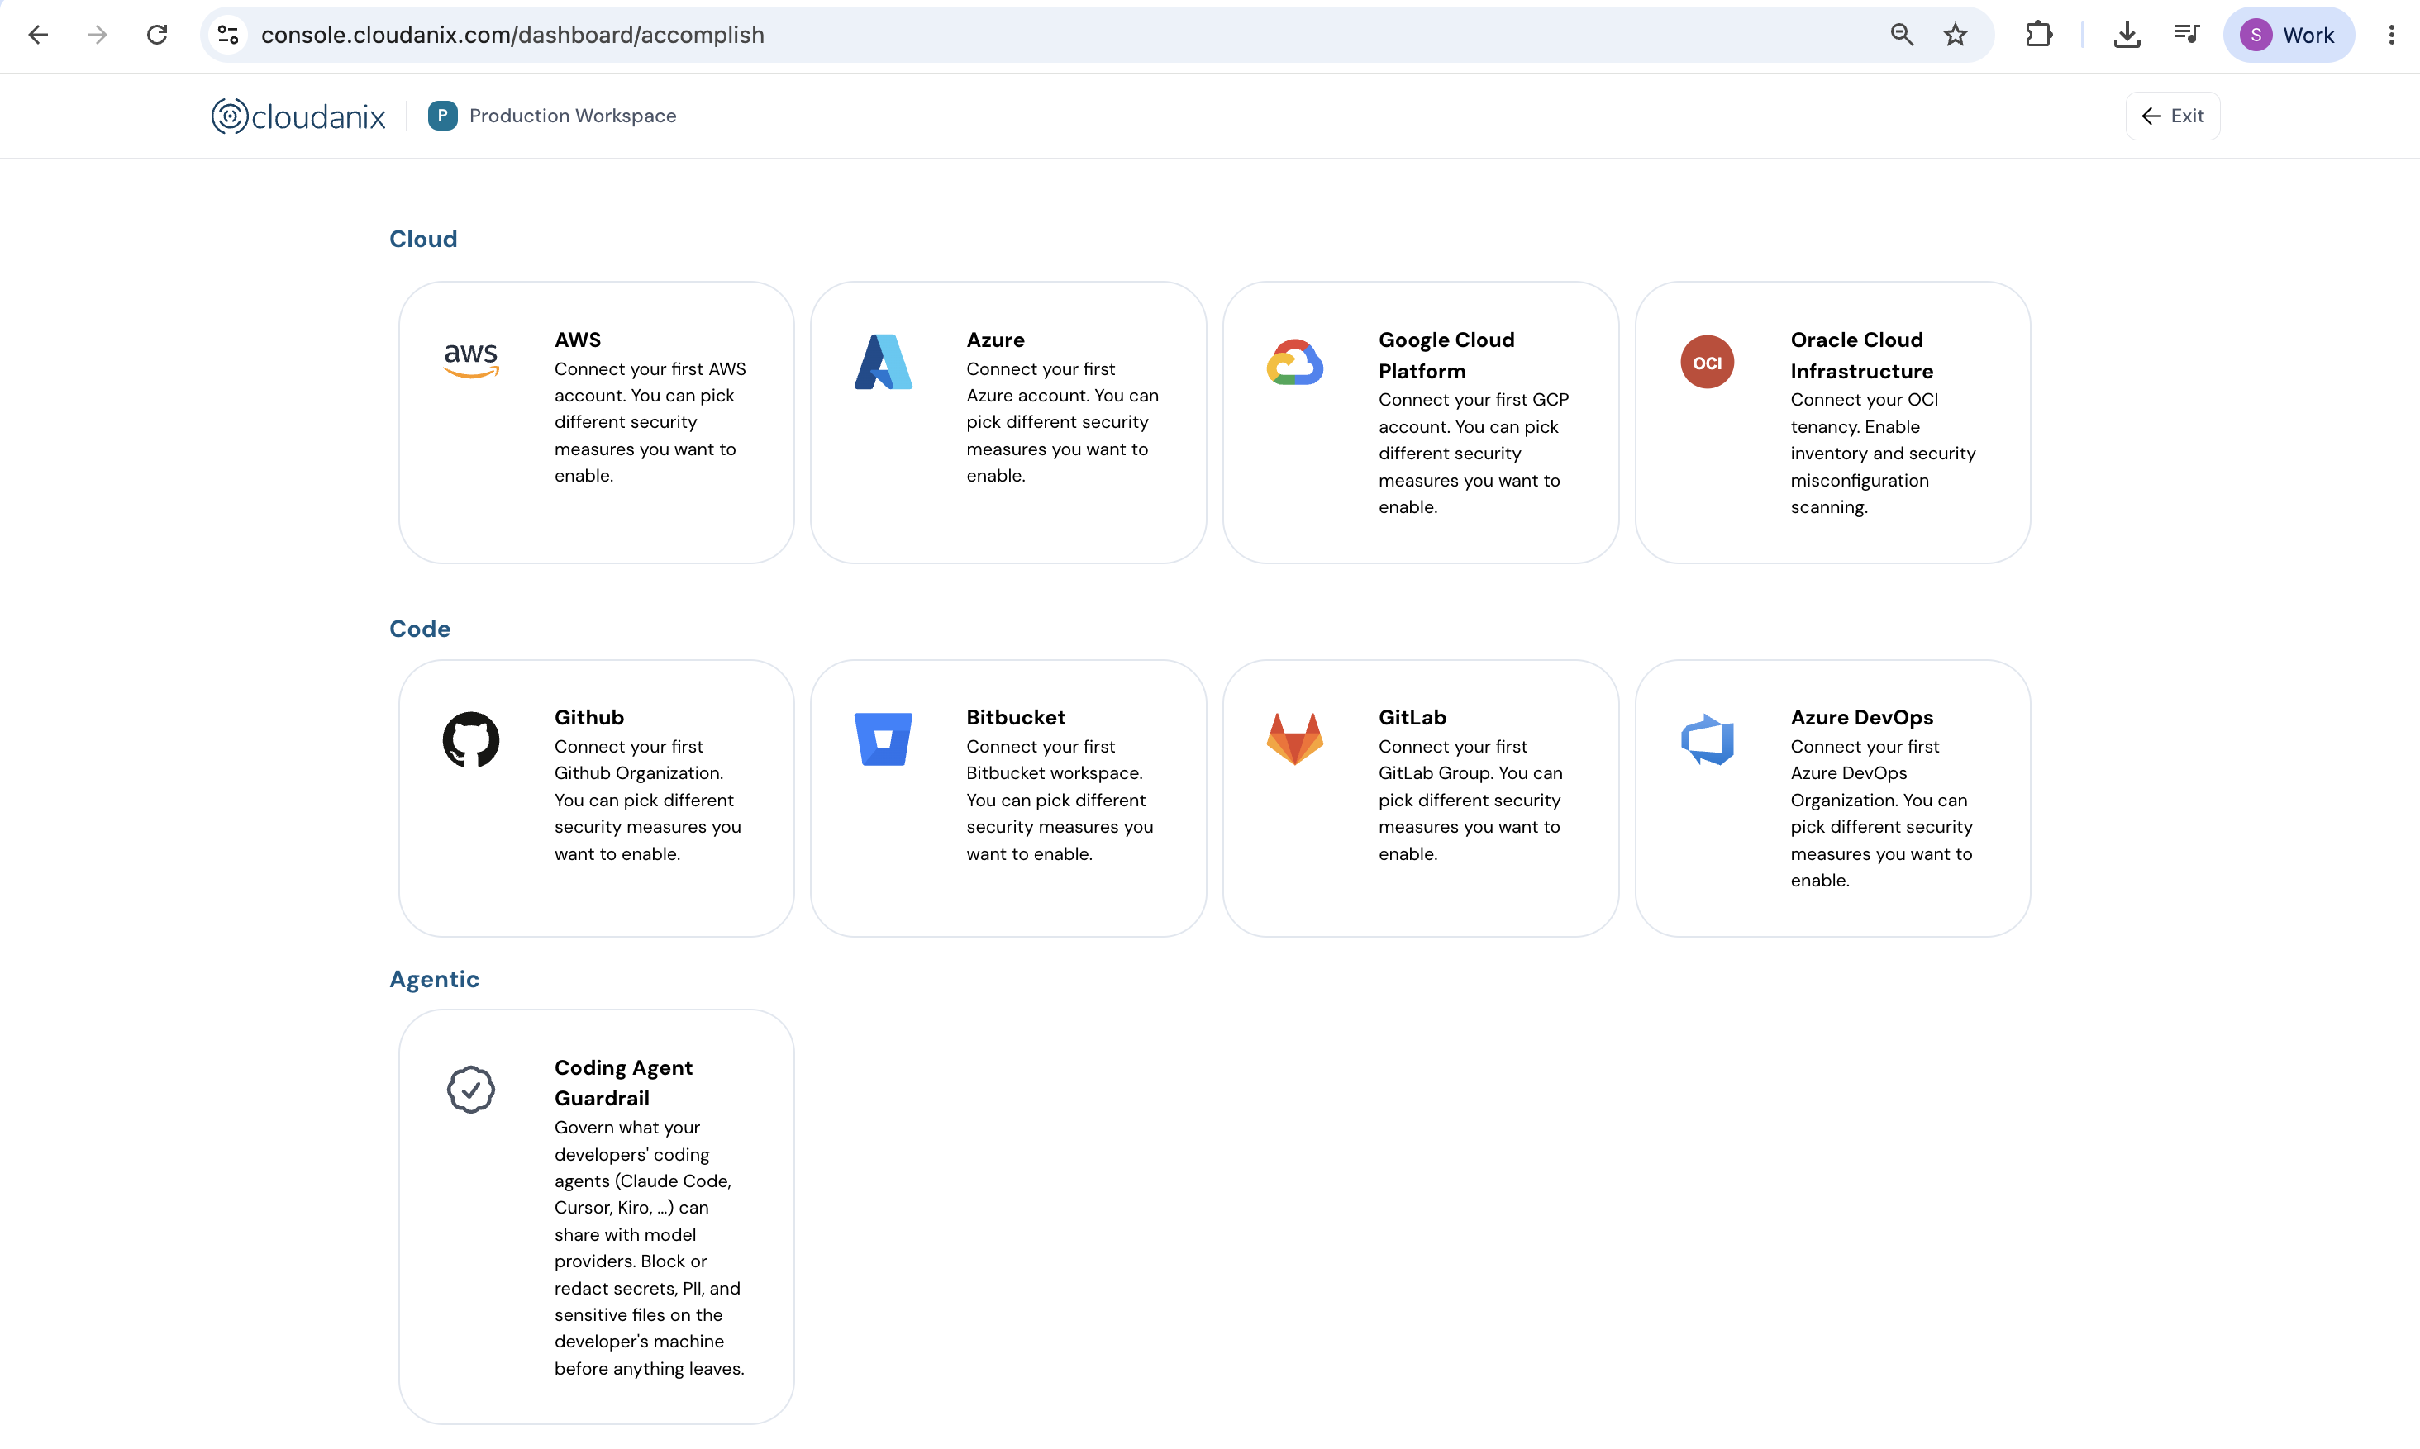The image size is (2420, 1449).
Task: Go back with the browser back arrow
Action: (38, 36)
